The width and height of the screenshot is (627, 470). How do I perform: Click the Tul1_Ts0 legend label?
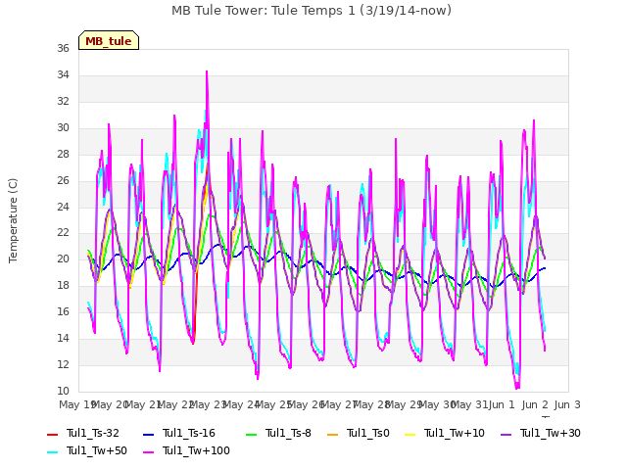(368, 433)
